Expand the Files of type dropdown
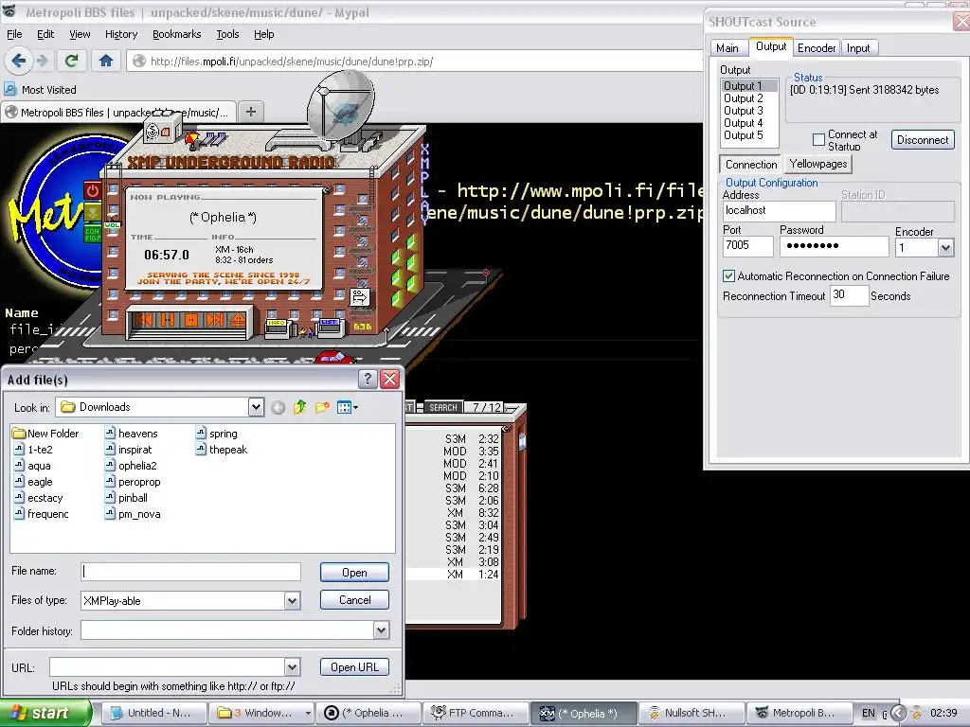 pos(292,600)
